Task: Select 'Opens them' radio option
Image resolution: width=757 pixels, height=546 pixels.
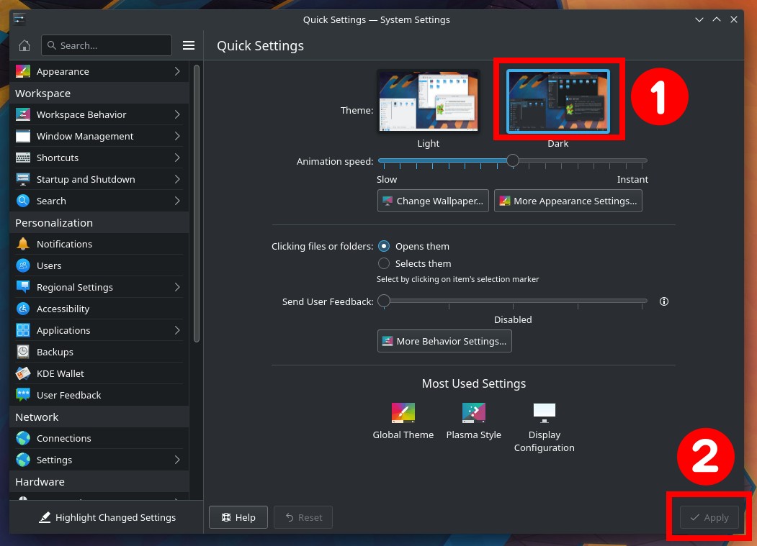Action: point(384,246)
